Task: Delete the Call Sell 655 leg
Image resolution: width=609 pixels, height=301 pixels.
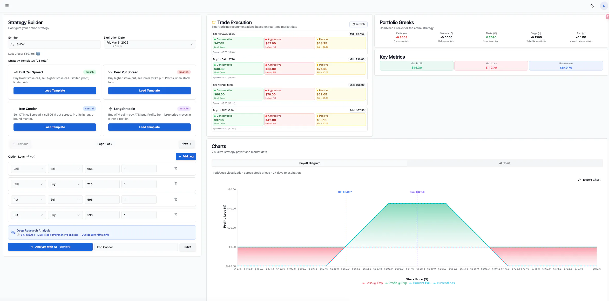Action: 176,169
